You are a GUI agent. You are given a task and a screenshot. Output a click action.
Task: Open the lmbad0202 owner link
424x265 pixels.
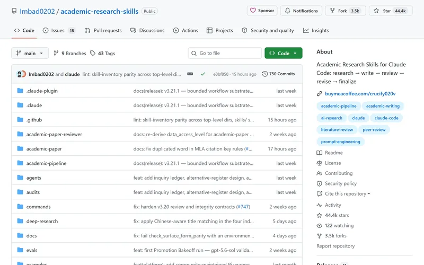(37, 11)
